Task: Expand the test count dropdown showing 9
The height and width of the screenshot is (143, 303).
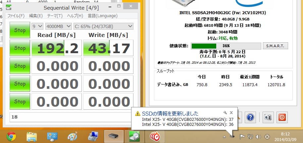Action: coord(37,26)
